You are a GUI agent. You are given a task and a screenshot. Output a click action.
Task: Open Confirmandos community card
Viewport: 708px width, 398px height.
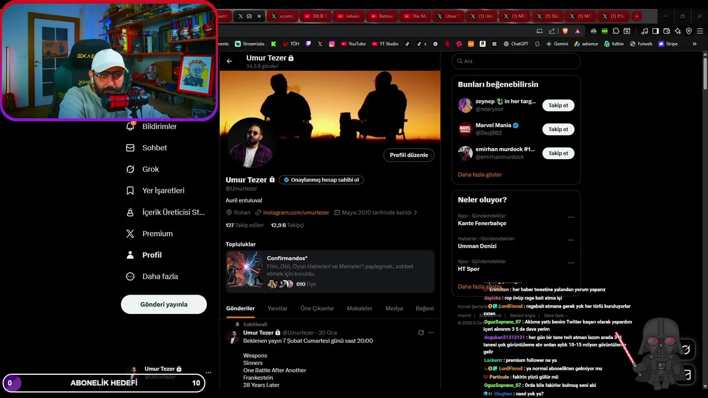(x=330, y=271)
